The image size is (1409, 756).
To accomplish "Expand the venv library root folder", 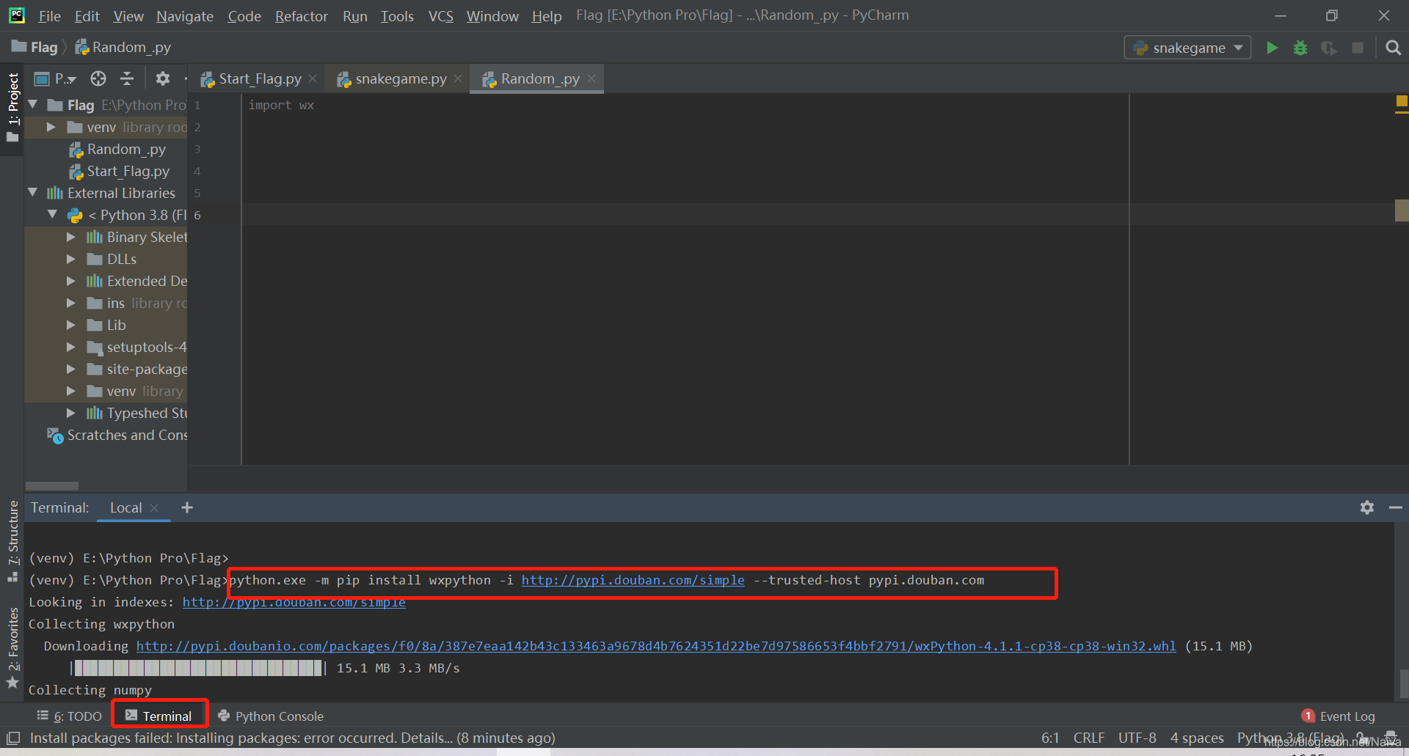I will coord(51,127).
